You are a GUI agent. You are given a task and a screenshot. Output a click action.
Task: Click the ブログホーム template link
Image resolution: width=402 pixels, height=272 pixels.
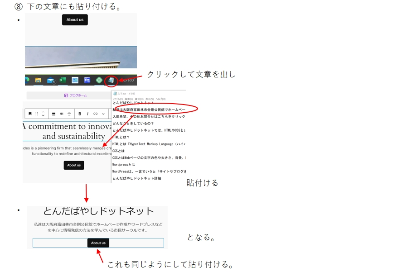pyautogui.click(x=75, y=95)
